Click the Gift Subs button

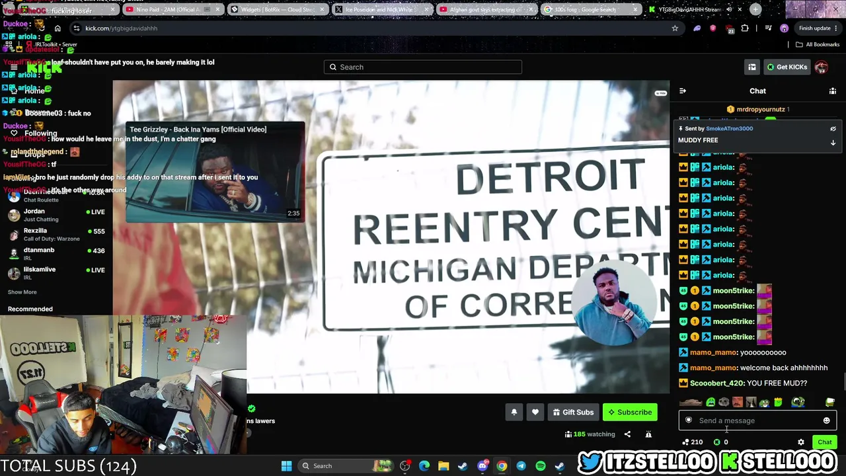573,413
